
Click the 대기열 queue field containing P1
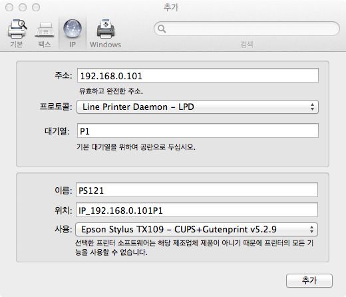pyautogui.click(x=198, y=131)
